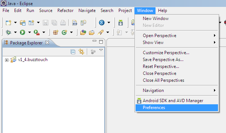Image resolution: width=226 pixels, height=133 pixels.
Task: Open dropdown arrow beside Search flashlight icon
Action: click(108, 32)
